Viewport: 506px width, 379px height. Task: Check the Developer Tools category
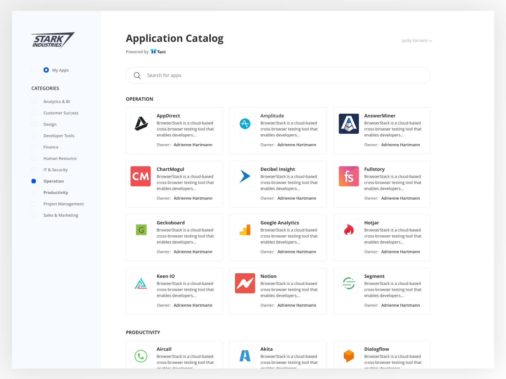pos(34,135)
